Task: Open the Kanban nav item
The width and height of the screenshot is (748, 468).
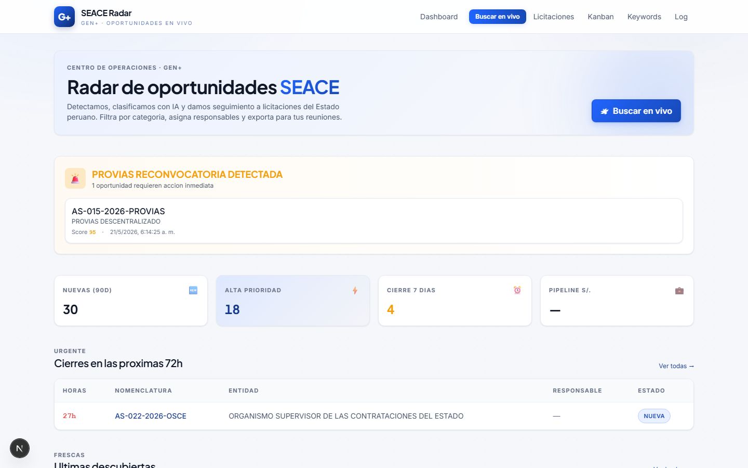Action: click(x=600, y=17)
